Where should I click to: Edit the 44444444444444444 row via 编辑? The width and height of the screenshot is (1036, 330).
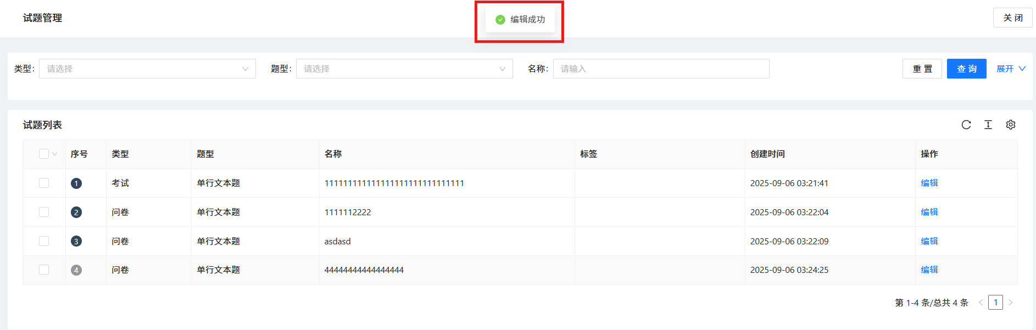coord(929,270)
